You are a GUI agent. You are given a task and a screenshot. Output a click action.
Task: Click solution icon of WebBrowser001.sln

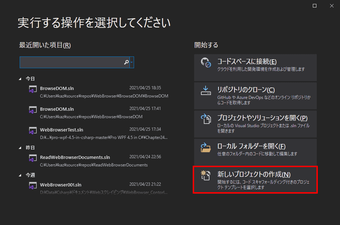pos(33,186)
